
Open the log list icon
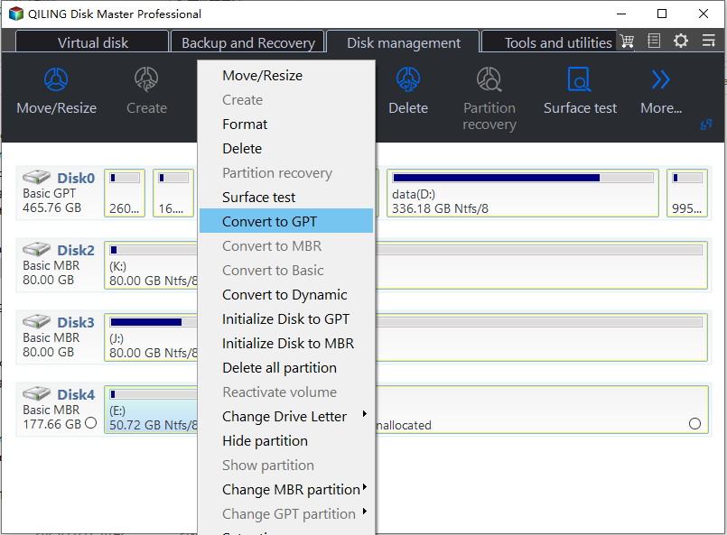click(654, 41)
